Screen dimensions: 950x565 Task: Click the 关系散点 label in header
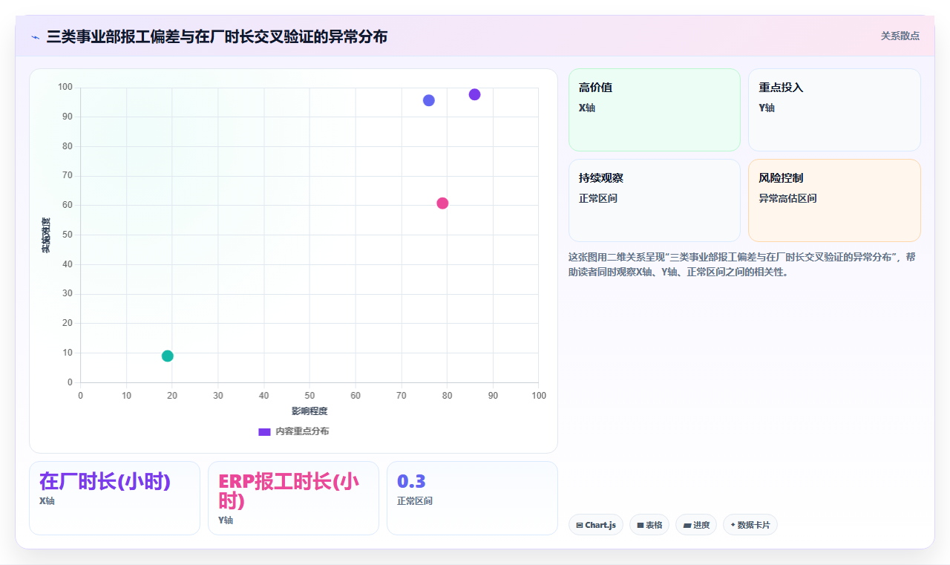[900, 36]
